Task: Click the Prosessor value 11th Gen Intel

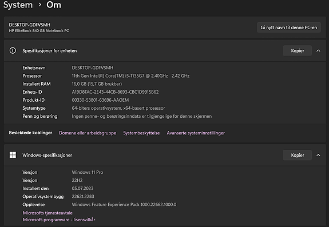Action: click(130, 76)
